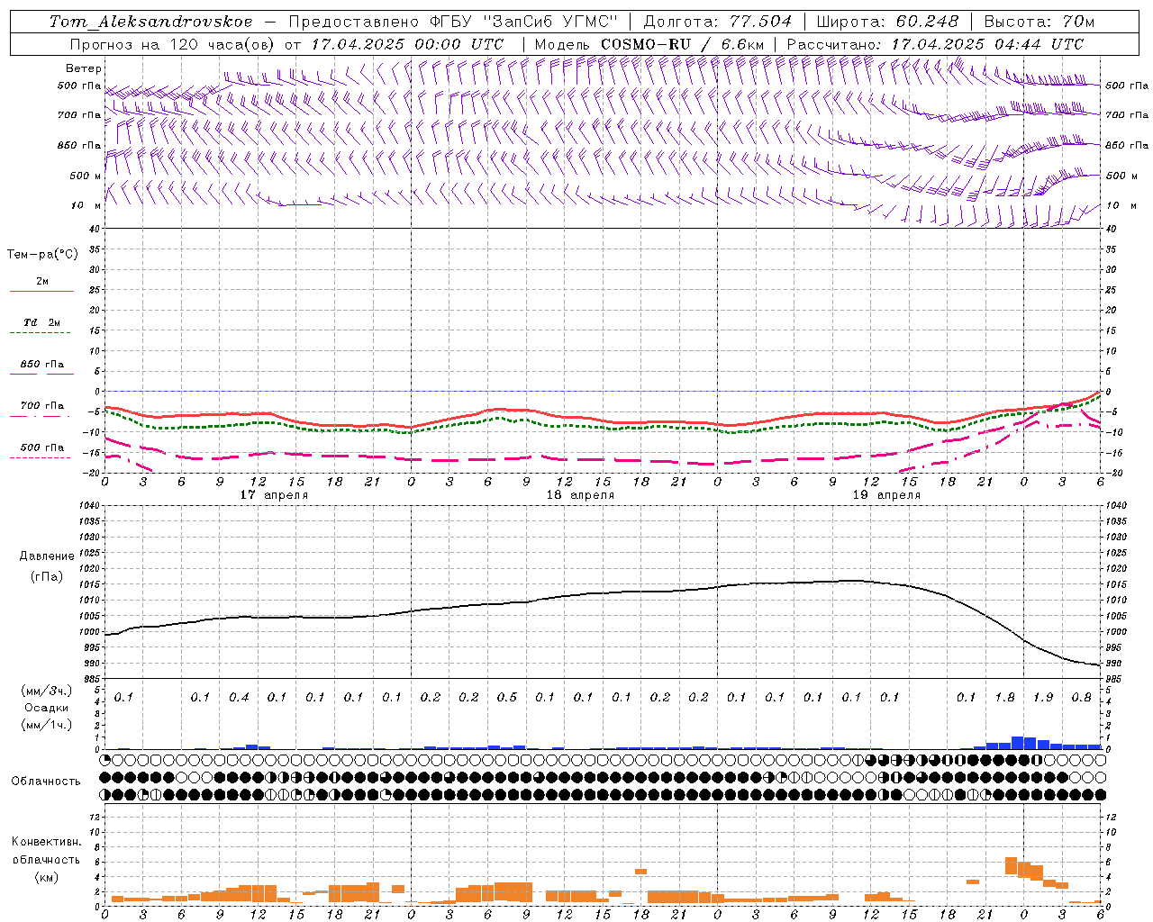This screenshot has height=922, width=1153.
Task: Click the (км) unit label under convective cloud
Action: tap(46, 877)
